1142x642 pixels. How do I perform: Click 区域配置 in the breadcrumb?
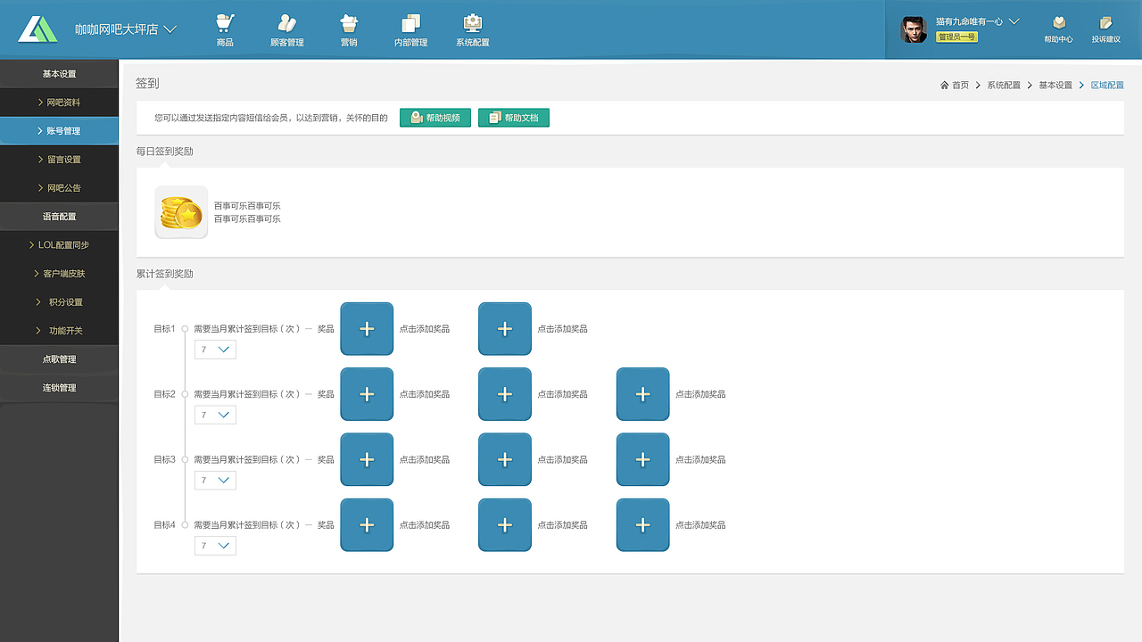click(1107, 86)
